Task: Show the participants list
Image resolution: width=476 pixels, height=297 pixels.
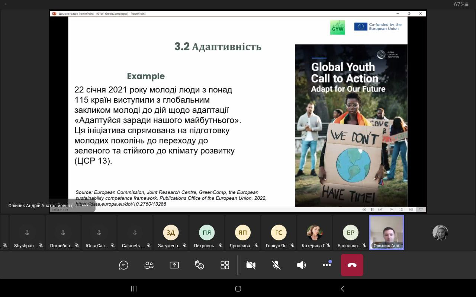Action: [x=149, y=265]
